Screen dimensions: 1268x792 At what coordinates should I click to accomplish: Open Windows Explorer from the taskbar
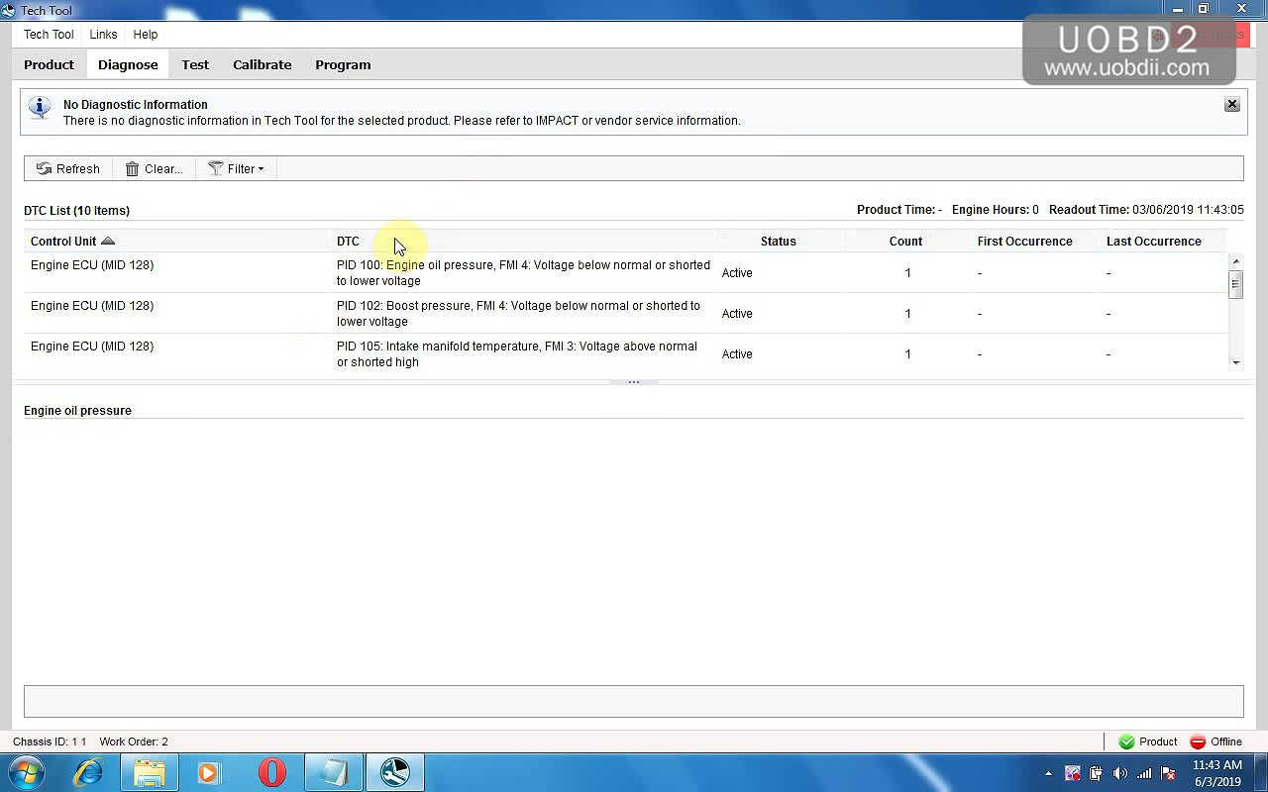[150, 772]
